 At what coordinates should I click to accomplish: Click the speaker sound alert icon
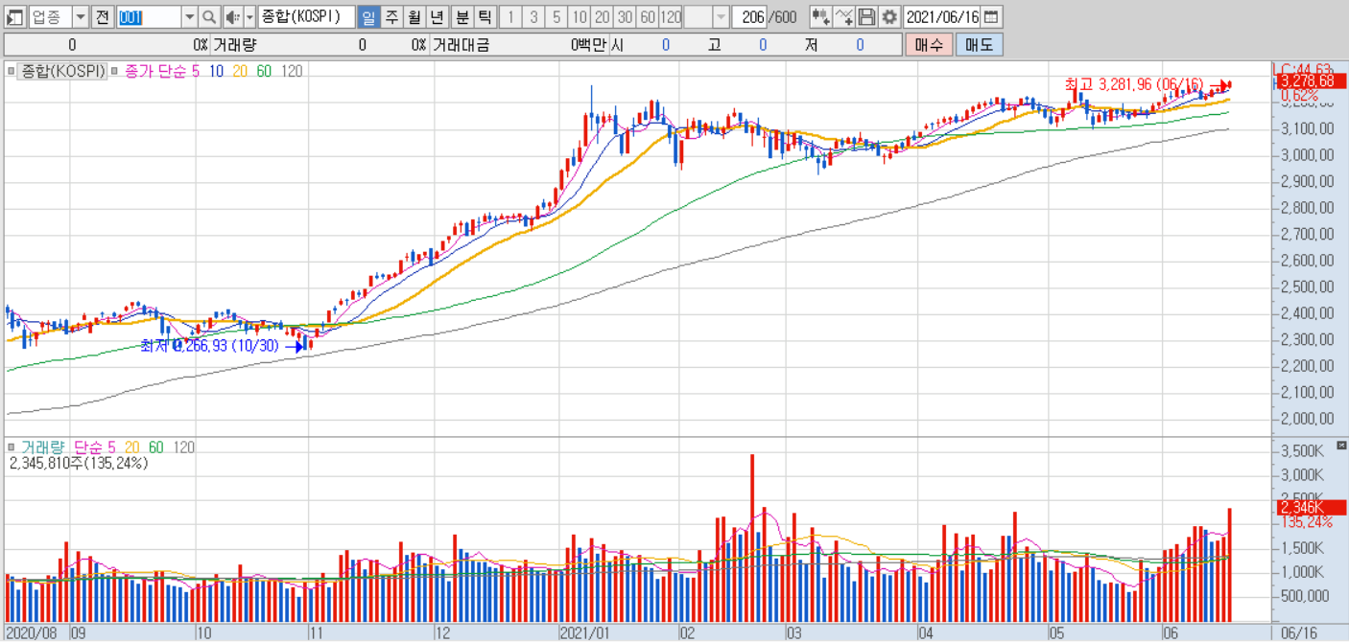tap(233, 17)
